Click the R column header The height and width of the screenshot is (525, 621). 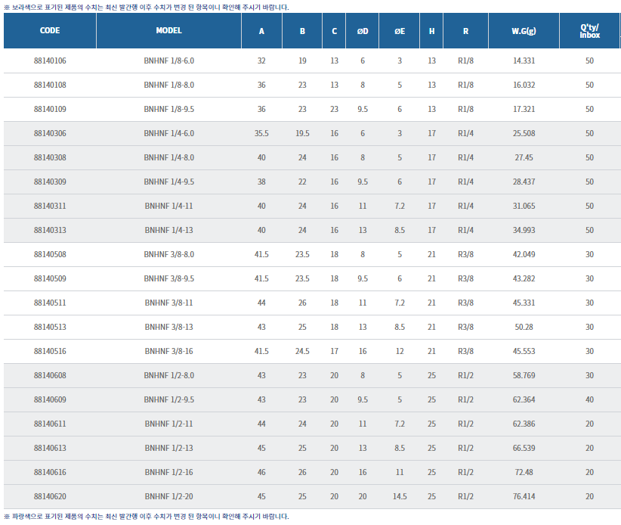pos(466,32)
